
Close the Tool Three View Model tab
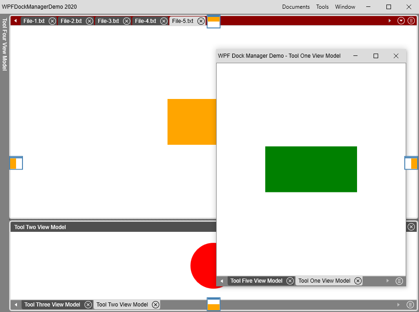click(x=88, y=305)
